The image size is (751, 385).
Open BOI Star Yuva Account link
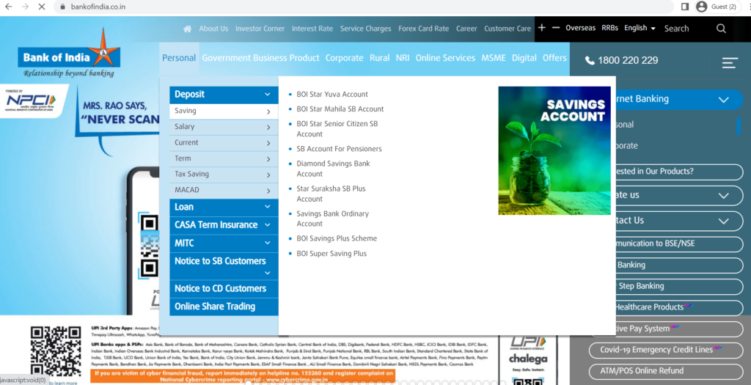click(332, 95)
